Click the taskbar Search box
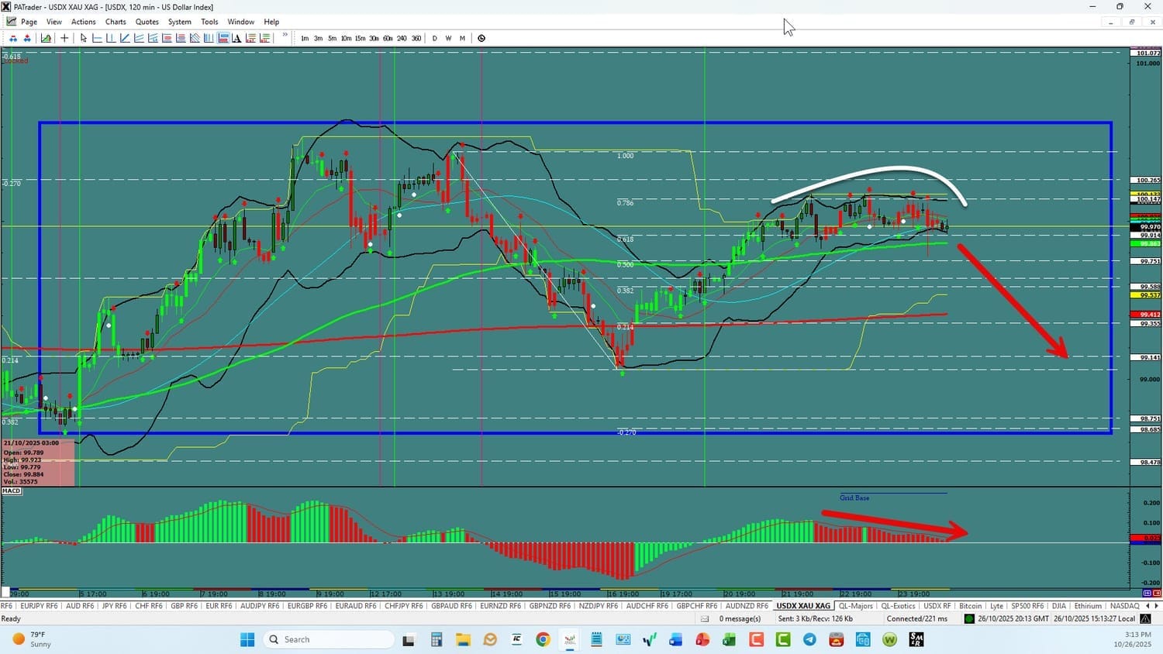 click(329, 639)
